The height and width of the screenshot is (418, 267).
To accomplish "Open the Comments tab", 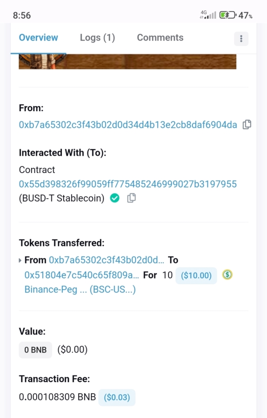I will (x=160, y=38).
